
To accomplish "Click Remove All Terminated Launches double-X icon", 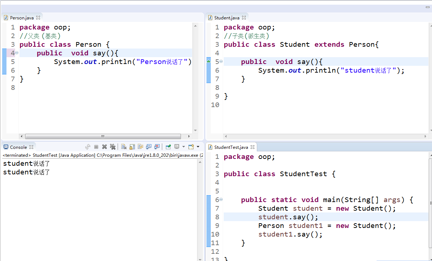I will pyautogui.click(x=113, y=147).
